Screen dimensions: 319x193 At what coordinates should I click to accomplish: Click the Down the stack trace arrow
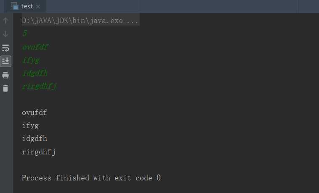click(x=5, y=34)
